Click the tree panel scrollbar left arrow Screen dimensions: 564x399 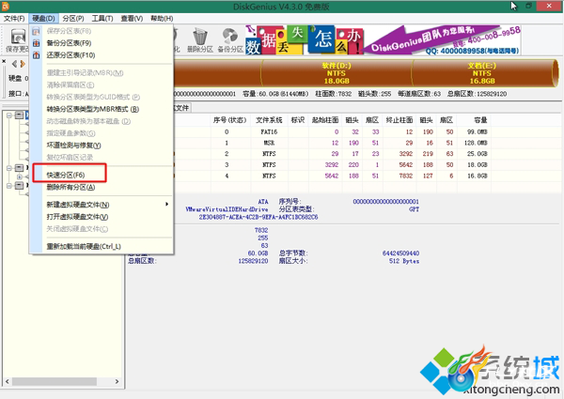pyautogui.click(x=7, y=381)
